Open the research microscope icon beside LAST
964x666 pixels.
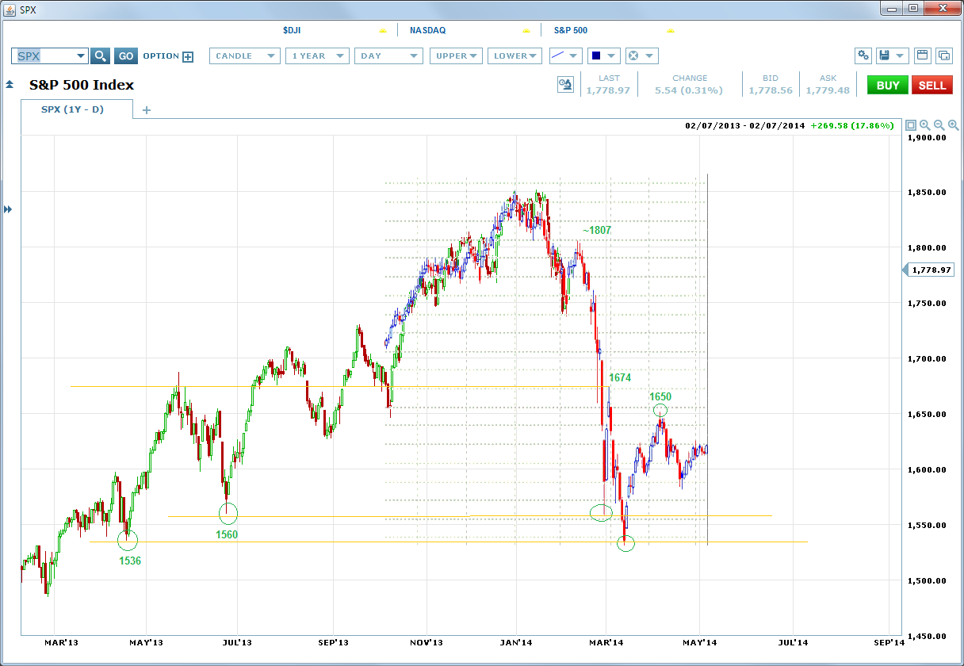click(x=565, y=85)
